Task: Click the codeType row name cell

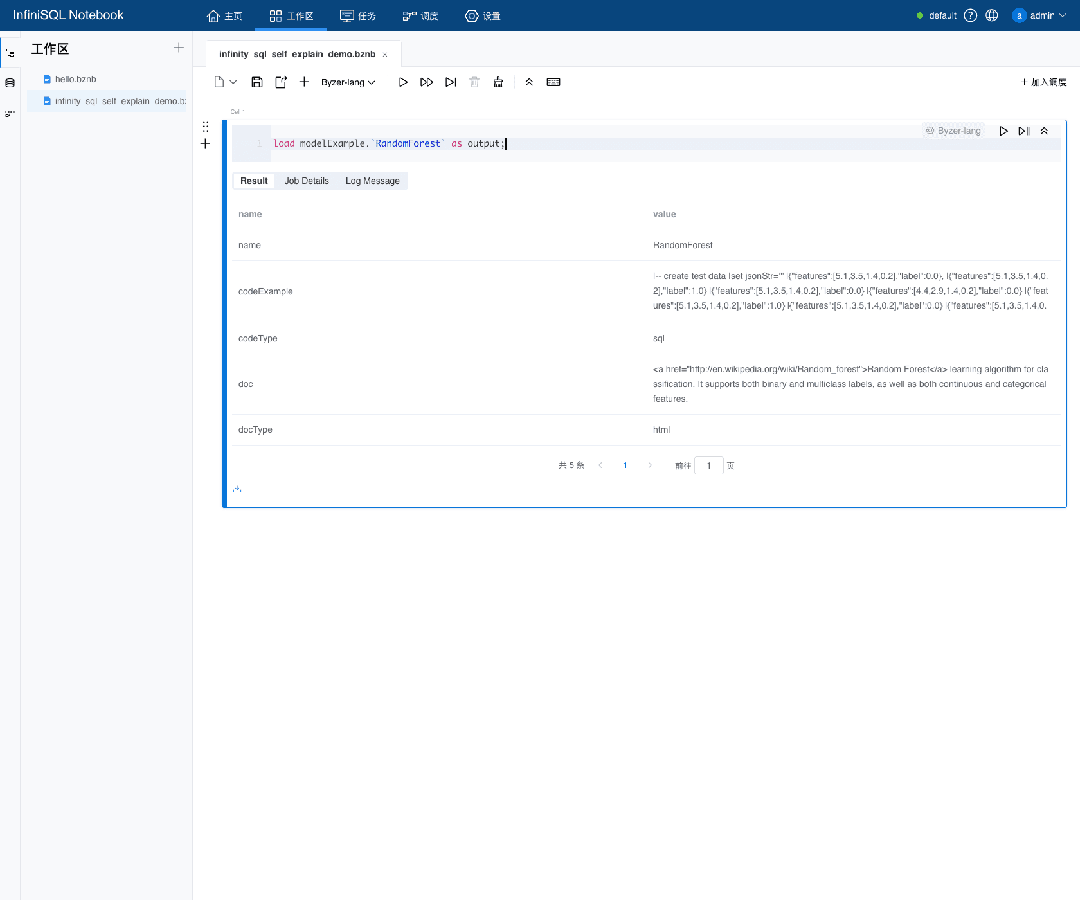Action: click(x=258, y=338)
